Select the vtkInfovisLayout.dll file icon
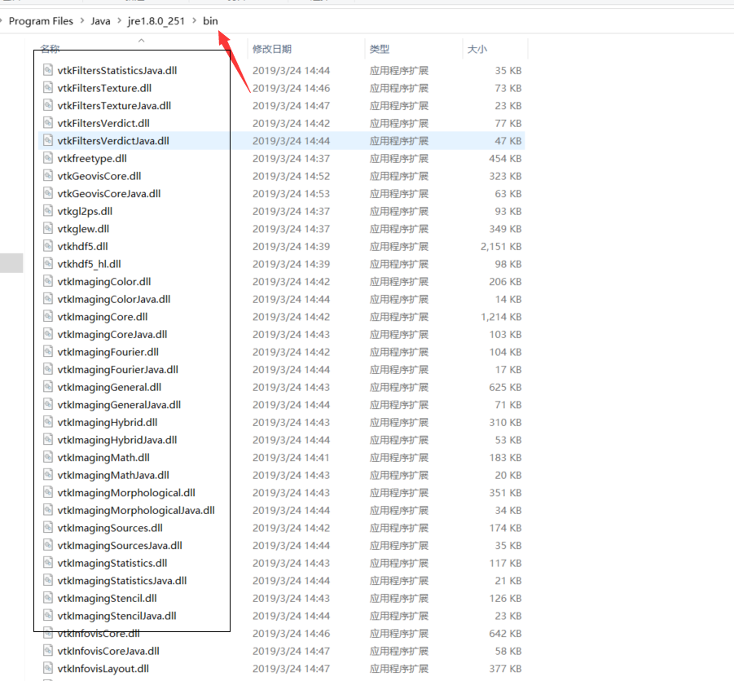The width and height of the screenshot is (734, 681). click(x=46, y=668)
